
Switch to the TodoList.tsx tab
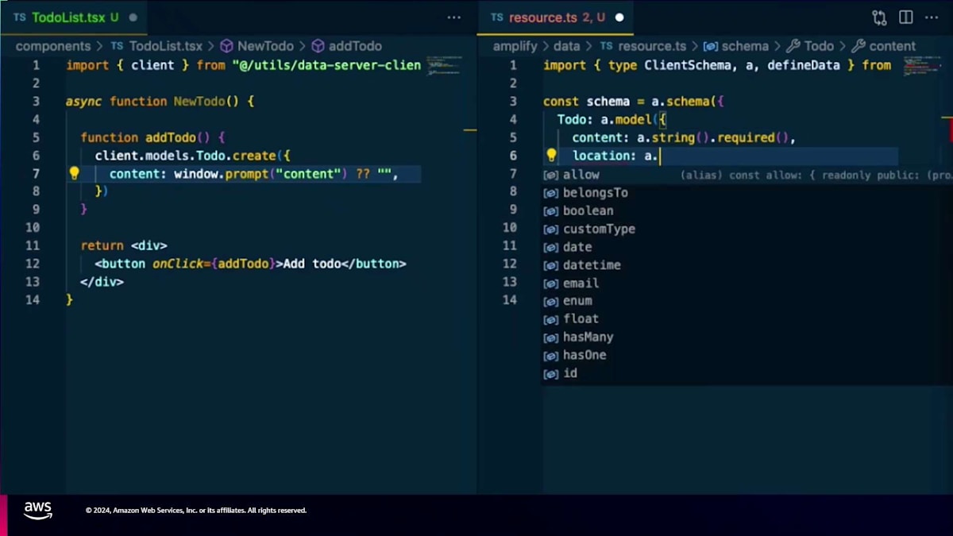pos(76,17)
